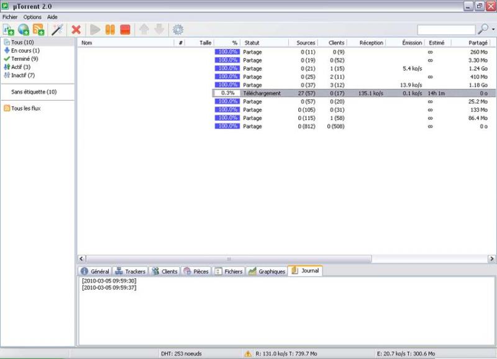Image resolution: width=497 pixels, height=359 pixels.
Task: Open the search engine dropdown arrow
Action: tap(493, 29)
